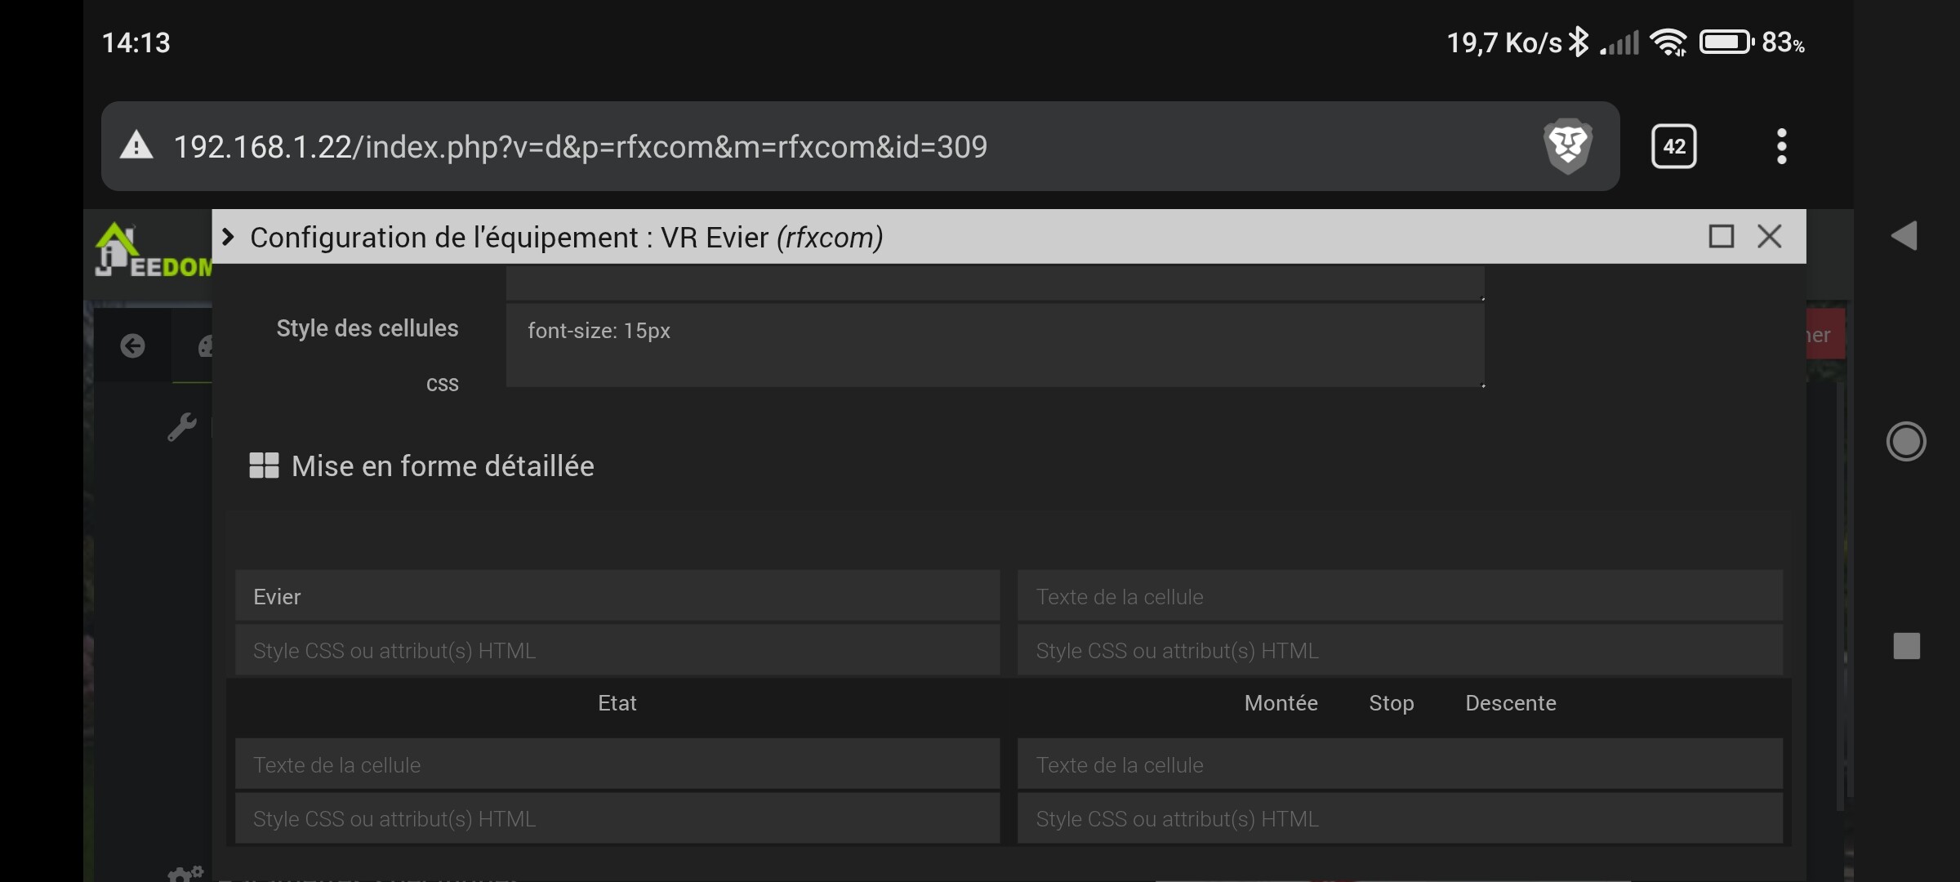
Task: Maximize the equipment configuration dialog
Action: (1721, 237)
